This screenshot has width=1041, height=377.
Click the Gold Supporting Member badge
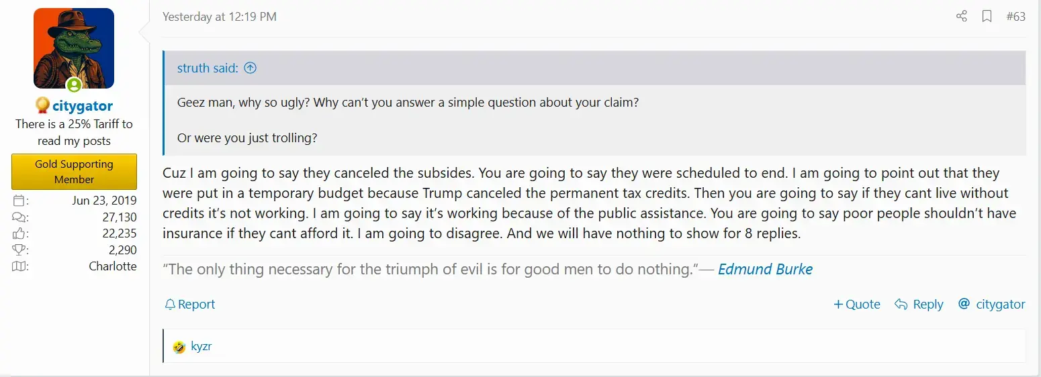(x=74, y=172)
